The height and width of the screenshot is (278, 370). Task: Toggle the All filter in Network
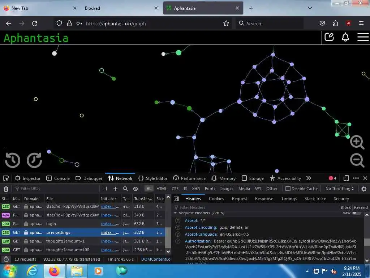point(149,189)
